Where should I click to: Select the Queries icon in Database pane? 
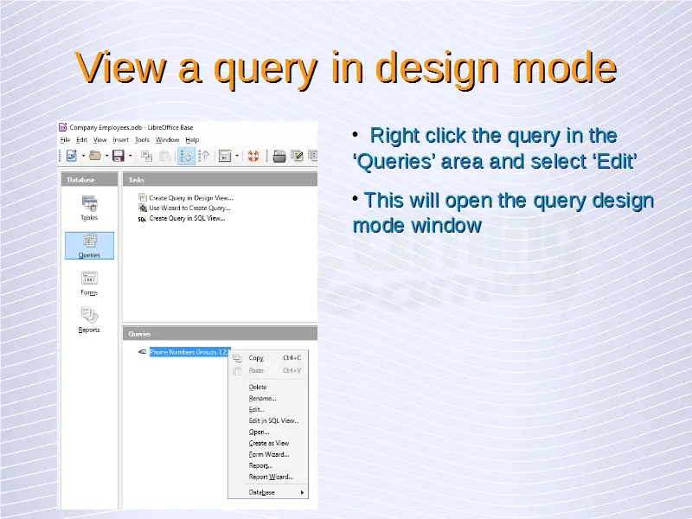point(89,244)
